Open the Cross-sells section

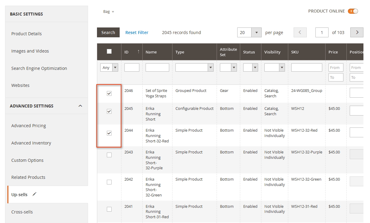[x=22, y=212]
